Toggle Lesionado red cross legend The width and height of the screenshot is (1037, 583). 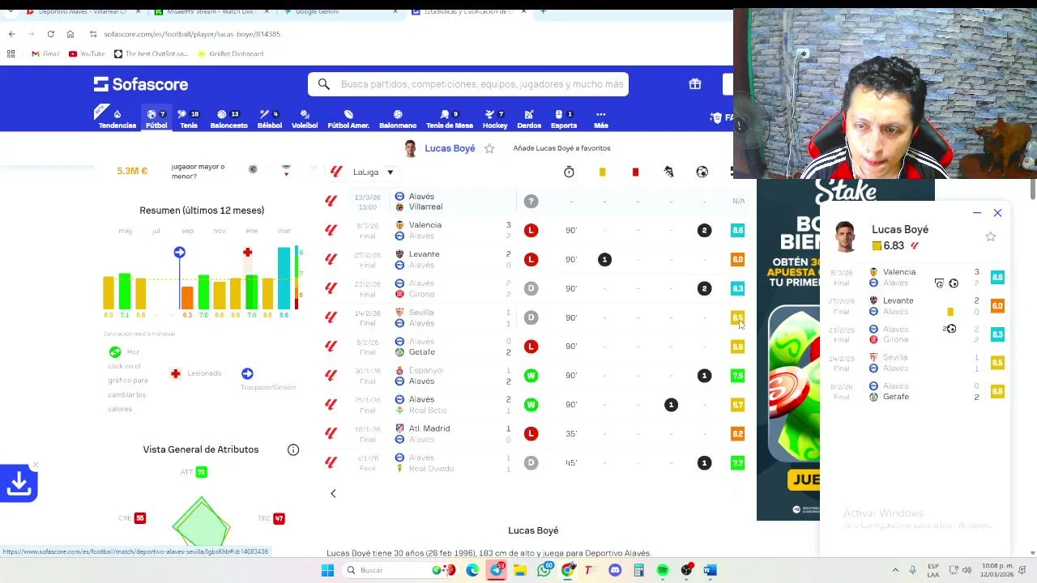pyautogui.click(x=175, y=373)
